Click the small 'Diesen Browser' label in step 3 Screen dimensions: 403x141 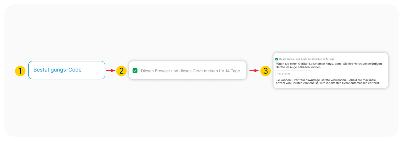pyautogui.click(x=307, y=59)
